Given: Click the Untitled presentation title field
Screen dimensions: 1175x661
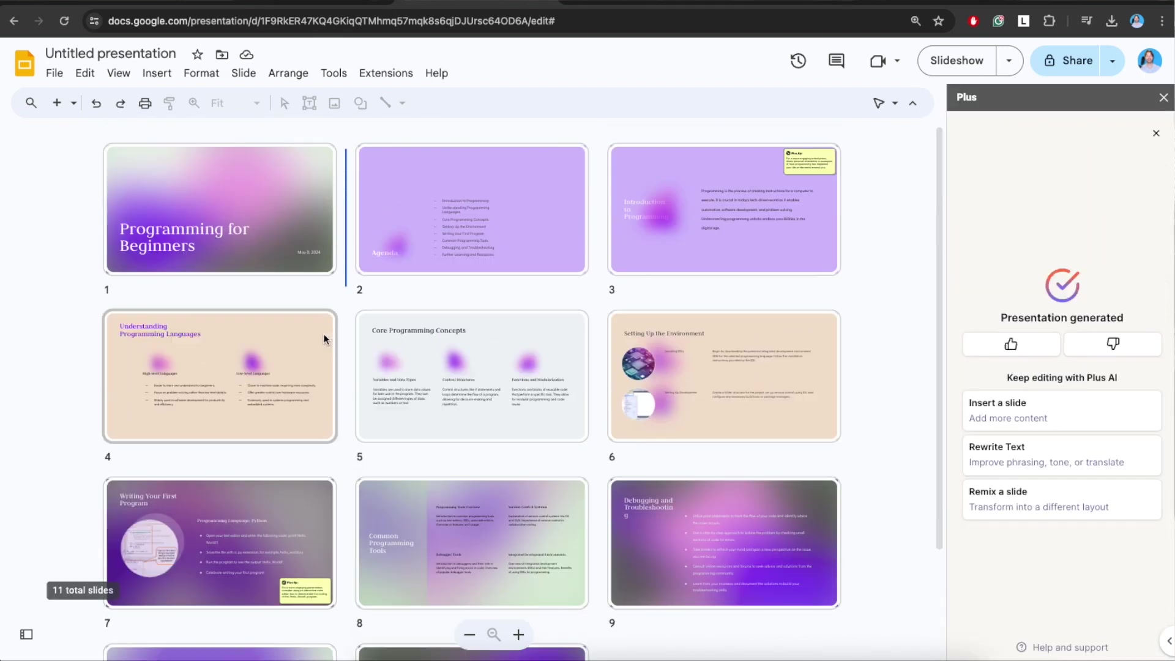Looking at the screenshot, I should (111, 53).
